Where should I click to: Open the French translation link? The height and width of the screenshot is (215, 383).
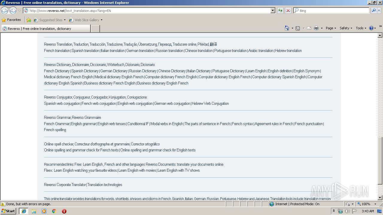click(57, 50)
